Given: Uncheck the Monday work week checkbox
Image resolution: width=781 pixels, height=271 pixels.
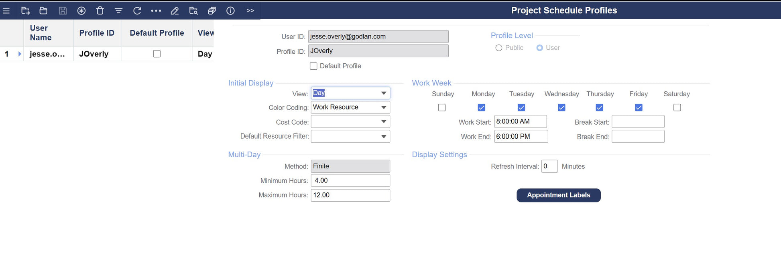Looking at the screenshot, I should coord(482,107).
